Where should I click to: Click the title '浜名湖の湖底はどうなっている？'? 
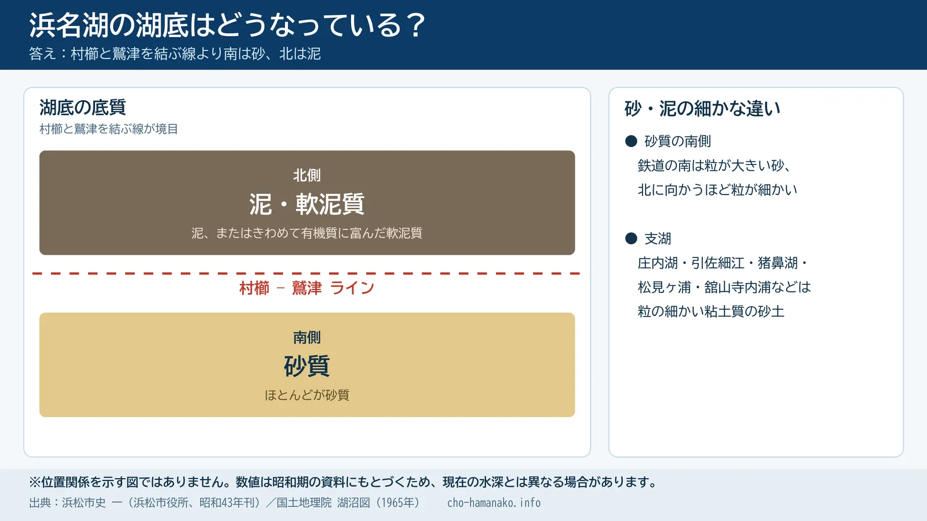point(227,25)
